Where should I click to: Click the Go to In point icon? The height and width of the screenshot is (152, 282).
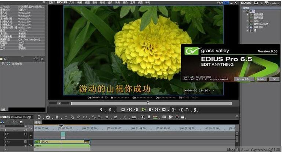tap(174, 110)
